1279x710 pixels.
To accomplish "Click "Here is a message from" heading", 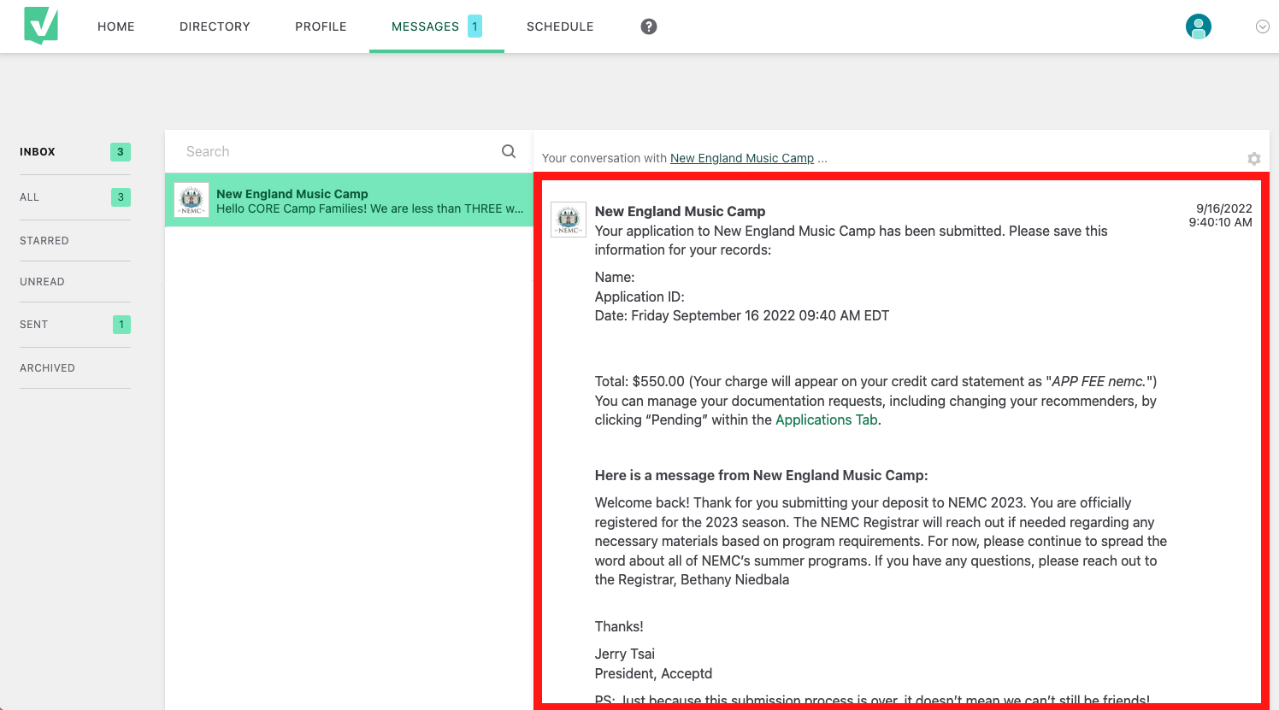I will pyautogui.click(x=761, y=476).
